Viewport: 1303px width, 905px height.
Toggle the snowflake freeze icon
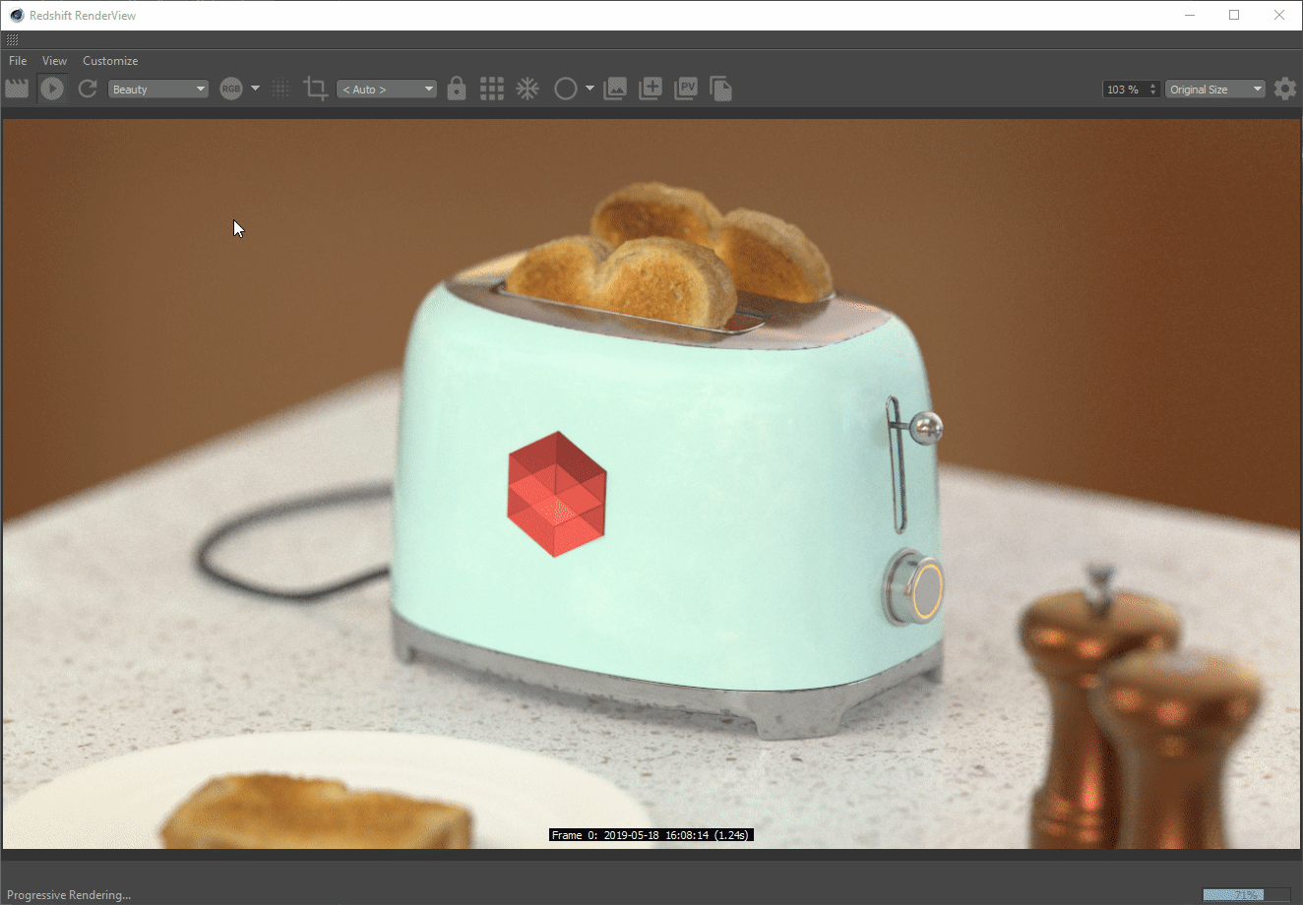528,89
